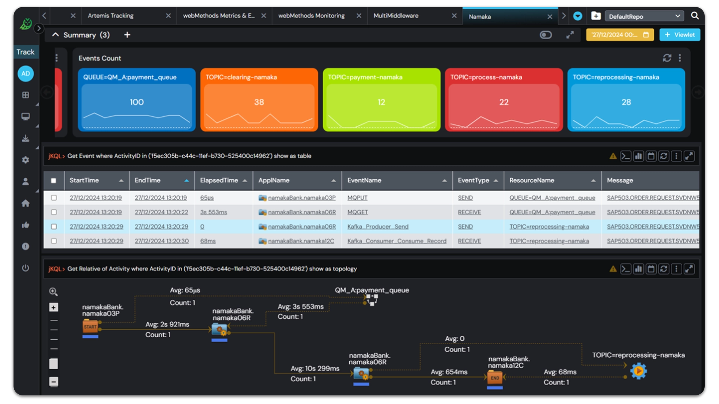
Task: Switch to webMethods Monitoring tab
Action: click(x=311, y=16)
